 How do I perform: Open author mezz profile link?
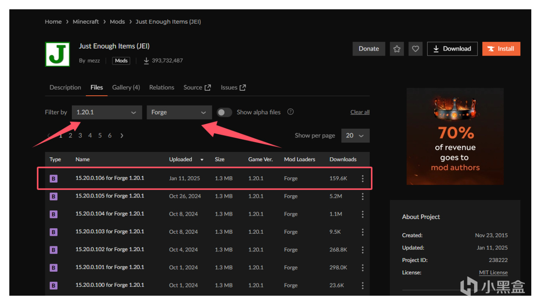coord(94,61)
